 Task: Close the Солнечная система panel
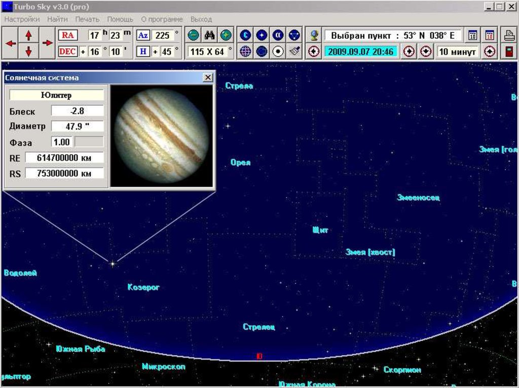pyautogui.click(x=208, y=77)
